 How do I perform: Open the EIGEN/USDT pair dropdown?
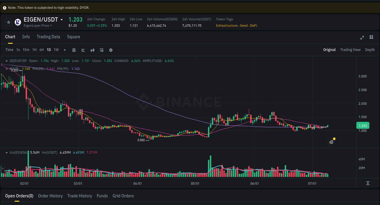pos(61,19)
